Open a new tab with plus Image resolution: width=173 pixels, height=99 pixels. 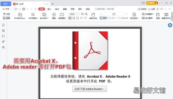(53, 4)
